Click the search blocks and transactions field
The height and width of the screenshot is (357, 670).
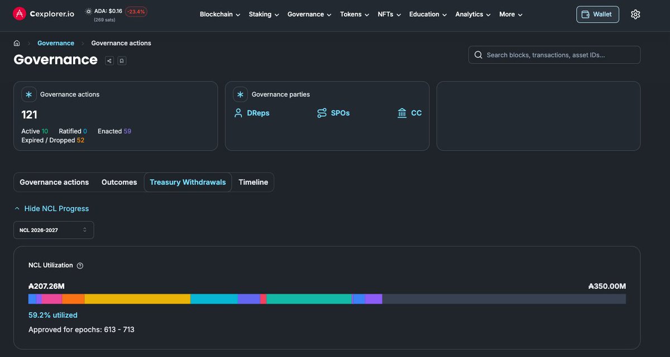(554, 55)
